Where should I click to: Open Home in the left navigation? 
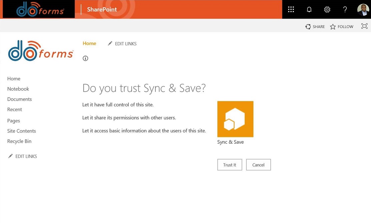[14, 79]
